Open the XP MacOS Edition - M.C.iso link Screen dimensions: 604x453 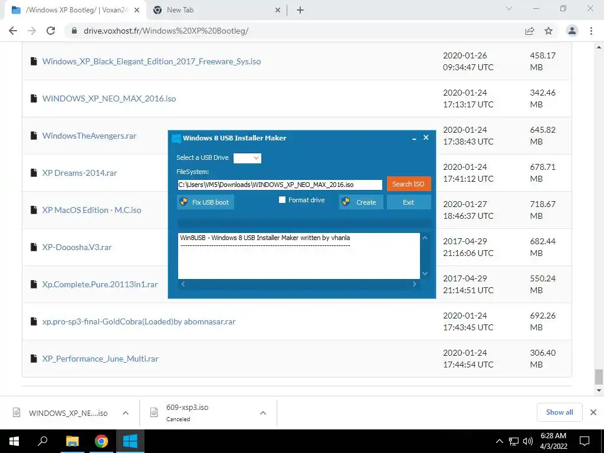(x=91, y=210)
